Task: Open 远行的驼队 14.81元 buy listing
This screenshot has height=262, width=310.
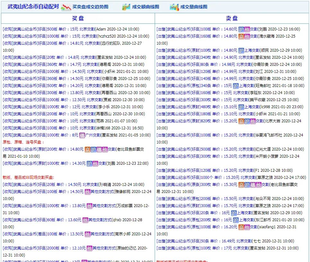Action: tap(72, 47)
